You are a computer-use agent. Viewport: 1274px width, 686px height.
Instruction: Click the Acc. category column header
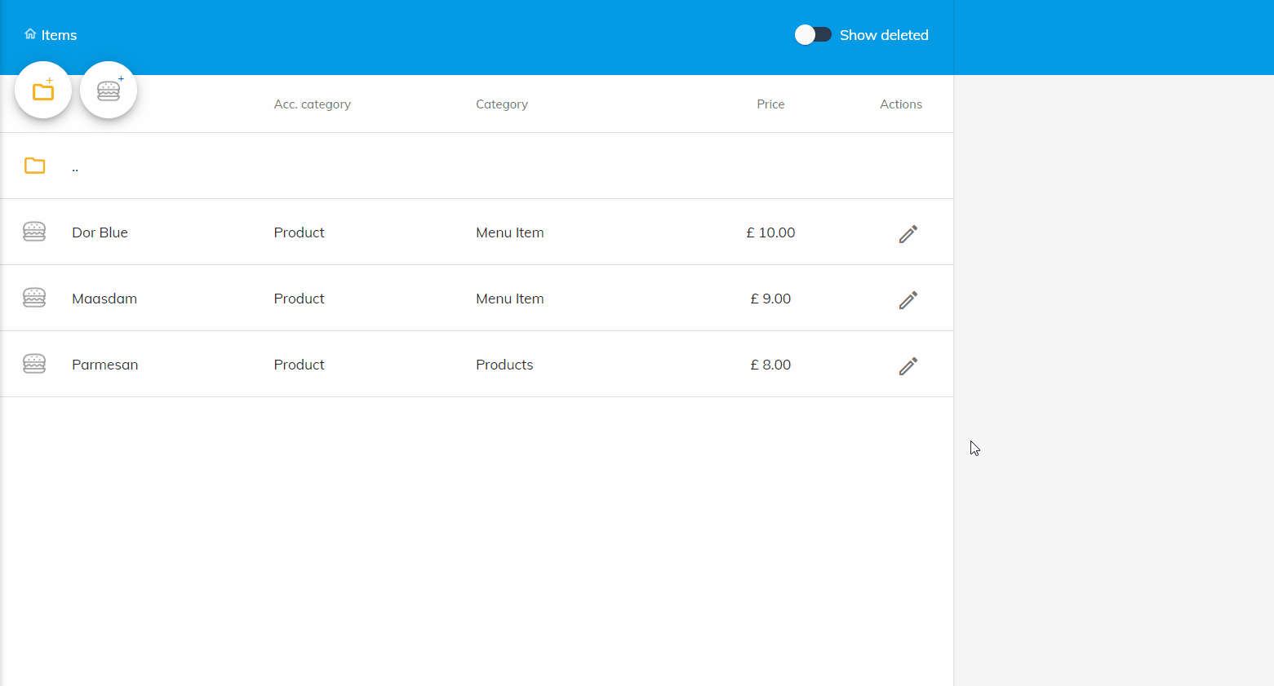tap(312, 104)
